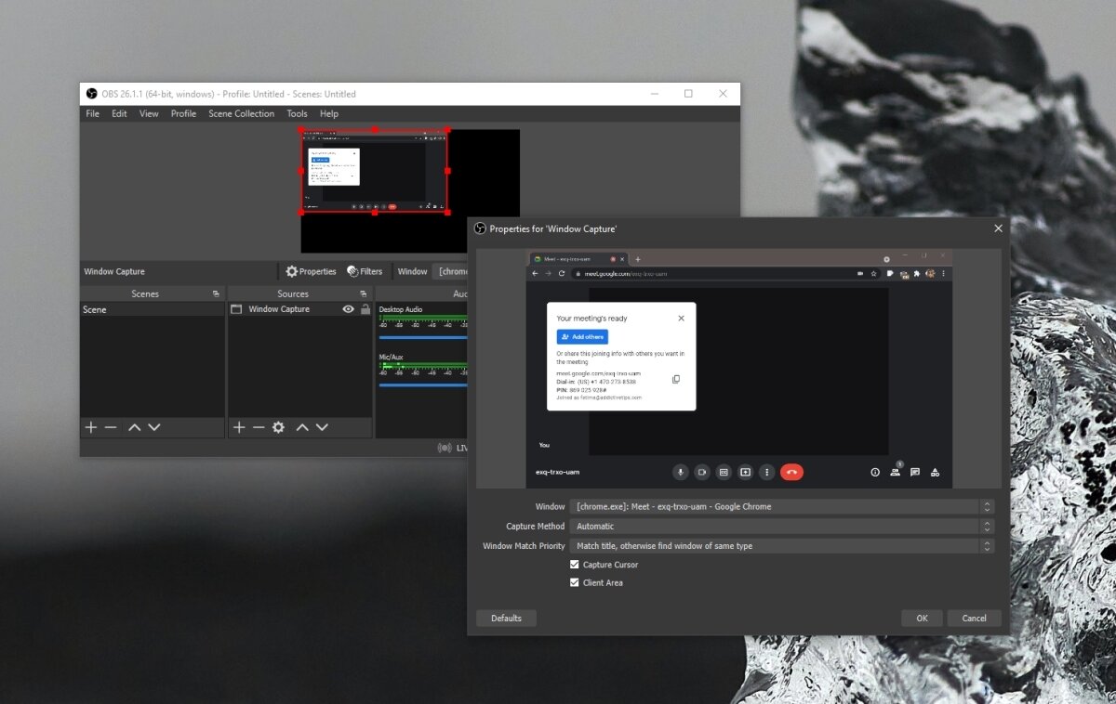
Task: Add a new scene with the plus icon
Action: (x=91, y=427)
